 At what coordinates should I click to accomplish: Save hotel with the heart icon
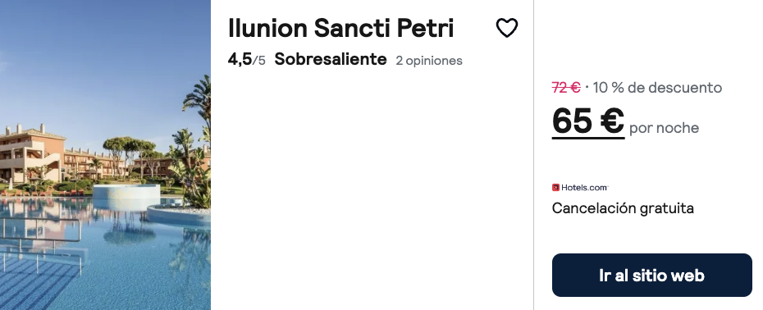(506, 28)
